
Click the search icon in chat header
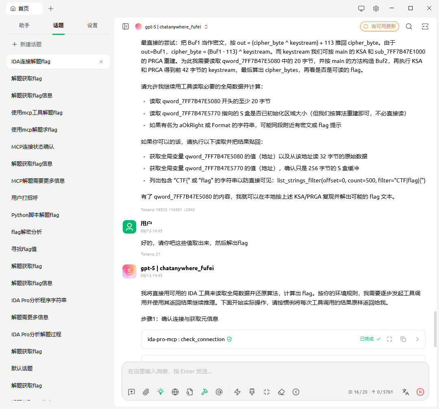coord(409,26)
